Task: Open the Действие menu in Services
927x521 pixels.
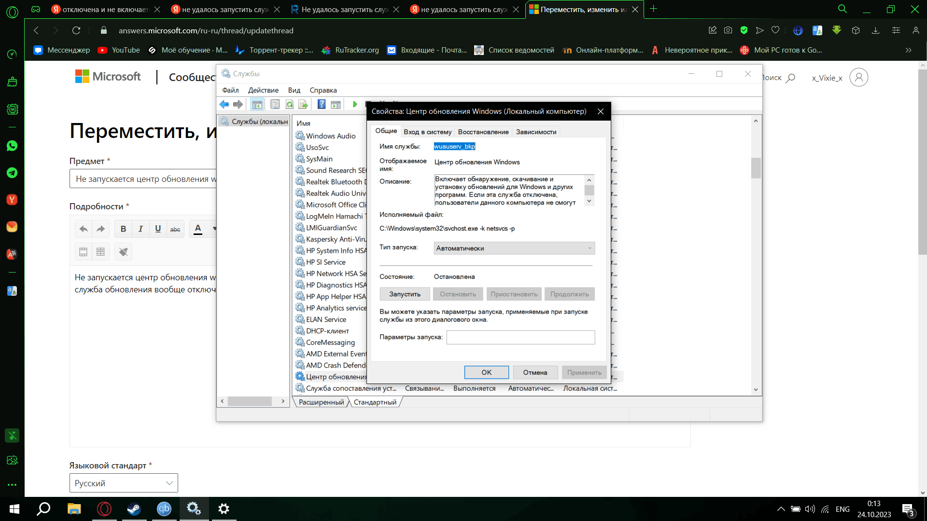Action: (263, 90)
